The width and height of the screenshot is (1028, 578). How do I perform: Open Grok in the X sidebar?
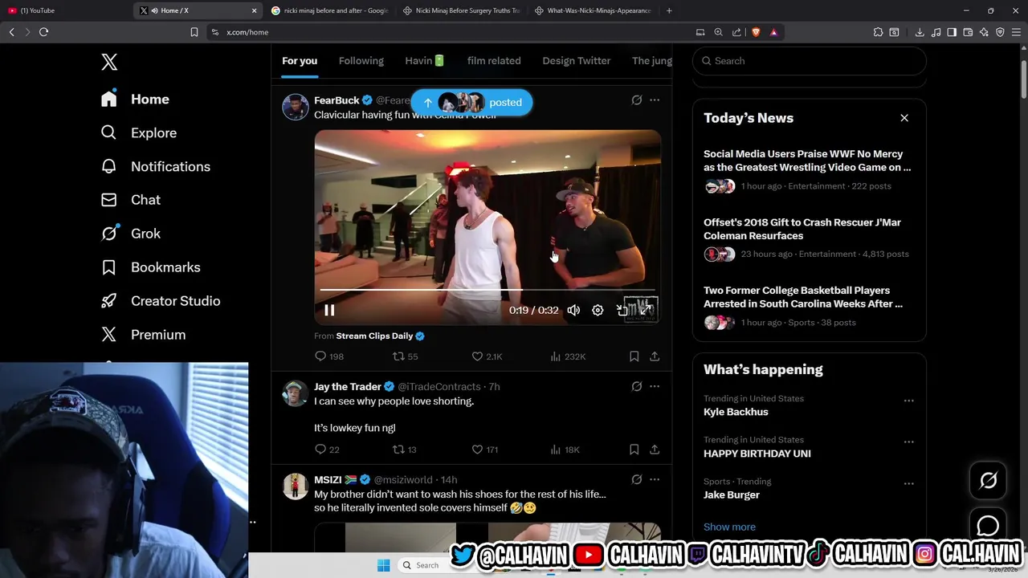click(x=130, y=234)
